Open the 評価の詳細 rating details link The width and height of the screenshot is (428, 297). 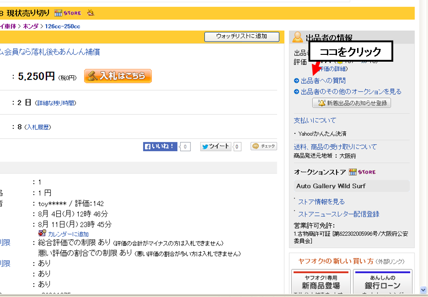tap(333, 69)
